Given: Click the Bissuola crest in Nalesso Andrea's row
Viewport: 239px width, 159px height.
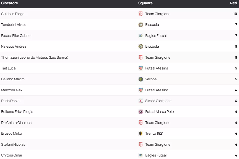Looking at the screenshot, I should tap(141, 46).
